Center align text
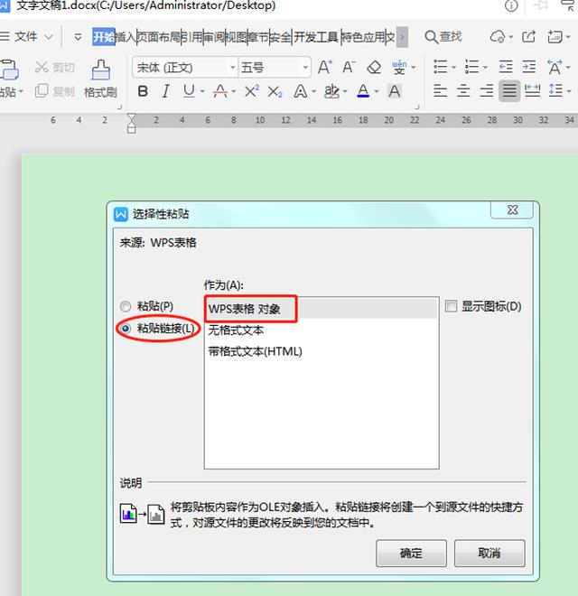Image resolution: width=578 pixels, height=596 pixels. pos(463,91)
